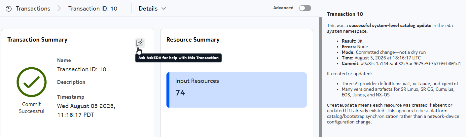Click the AskEDA help tooltip

click(178, 58)
